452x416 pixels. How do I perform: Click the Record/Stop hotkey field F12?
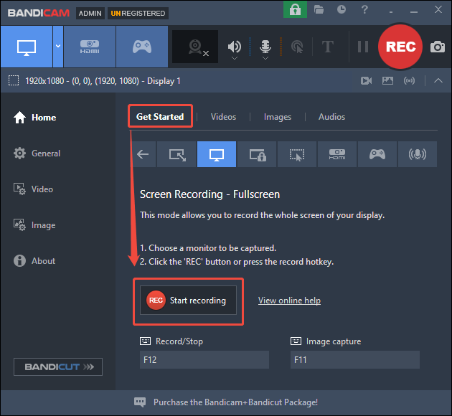pos(204,359)
